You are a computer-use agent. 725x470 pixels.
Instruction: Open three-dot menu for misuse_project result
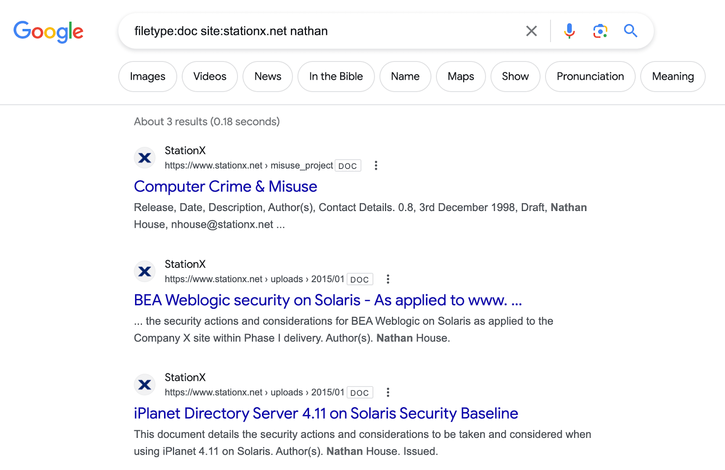pyautogui.click(x=376, y=166)
